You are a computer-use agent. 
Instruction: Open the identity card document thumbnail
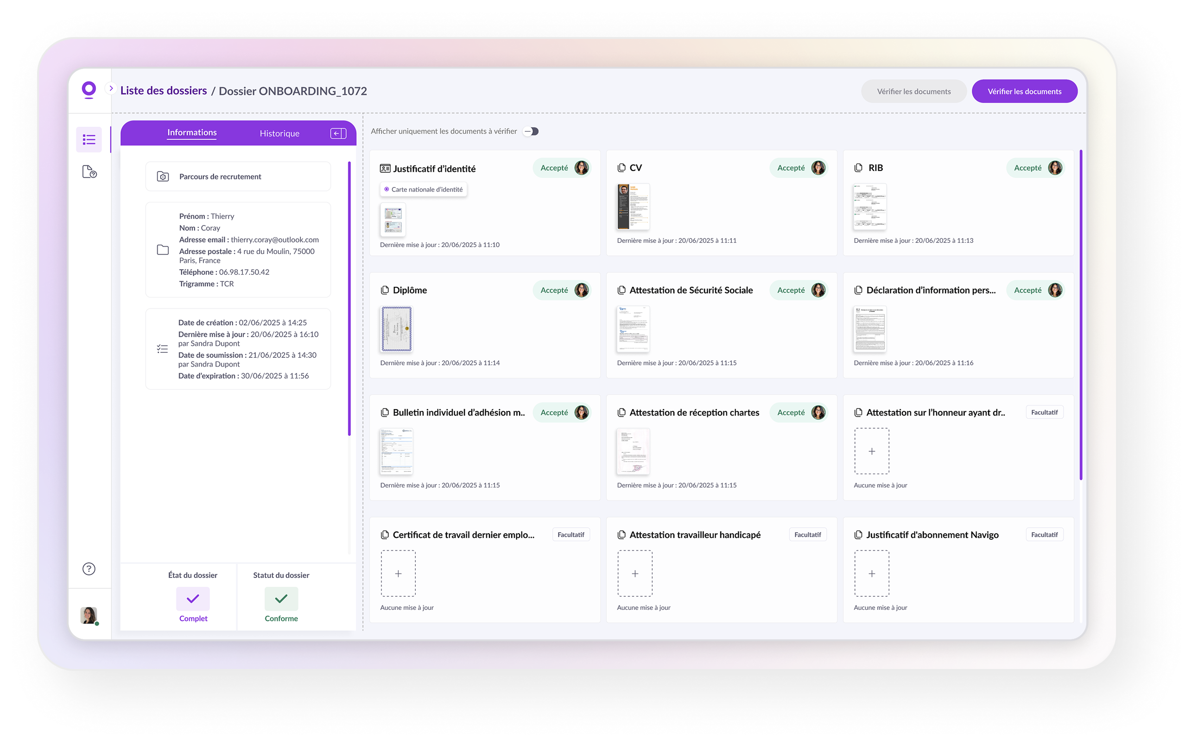click(393, 220)
